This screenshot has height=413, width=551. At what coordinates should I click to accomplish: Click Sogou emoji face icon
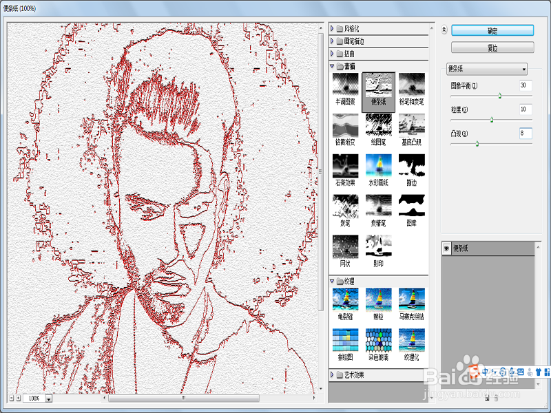pos(503,372)
